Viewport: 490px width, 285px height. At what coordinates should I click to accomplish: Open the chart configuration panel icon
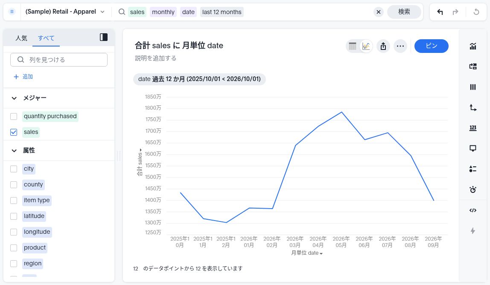[473, 66]
